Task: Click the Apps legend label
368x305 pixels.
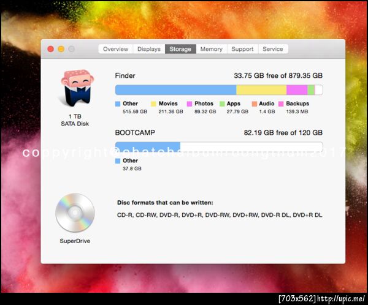Action: tap(233, 104)
